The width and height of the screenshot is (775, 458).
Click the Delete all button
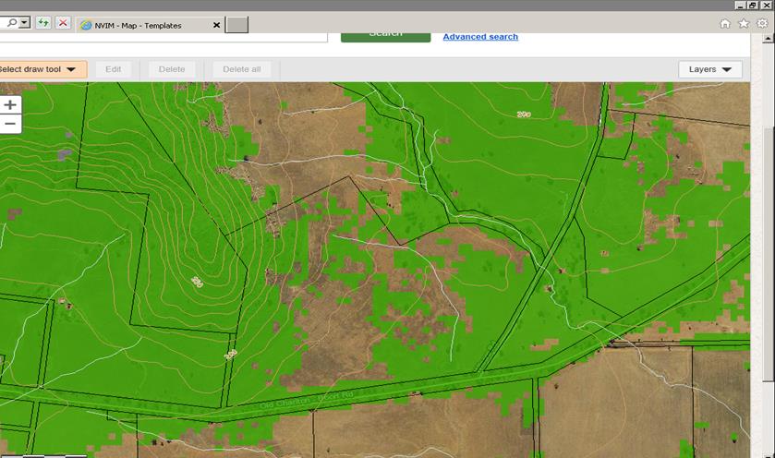coord(242,69)
